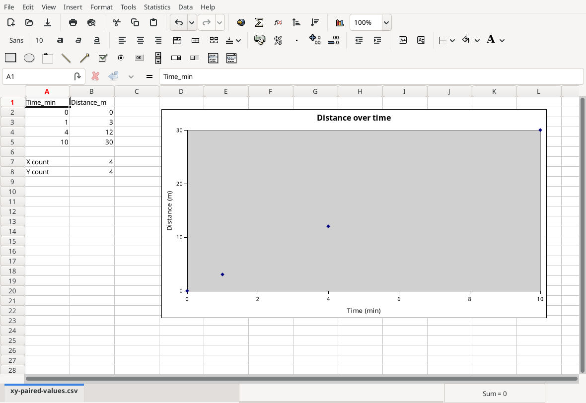
Task: Insert a hyperlink with globe icon
Action: [x=241, y=22]
